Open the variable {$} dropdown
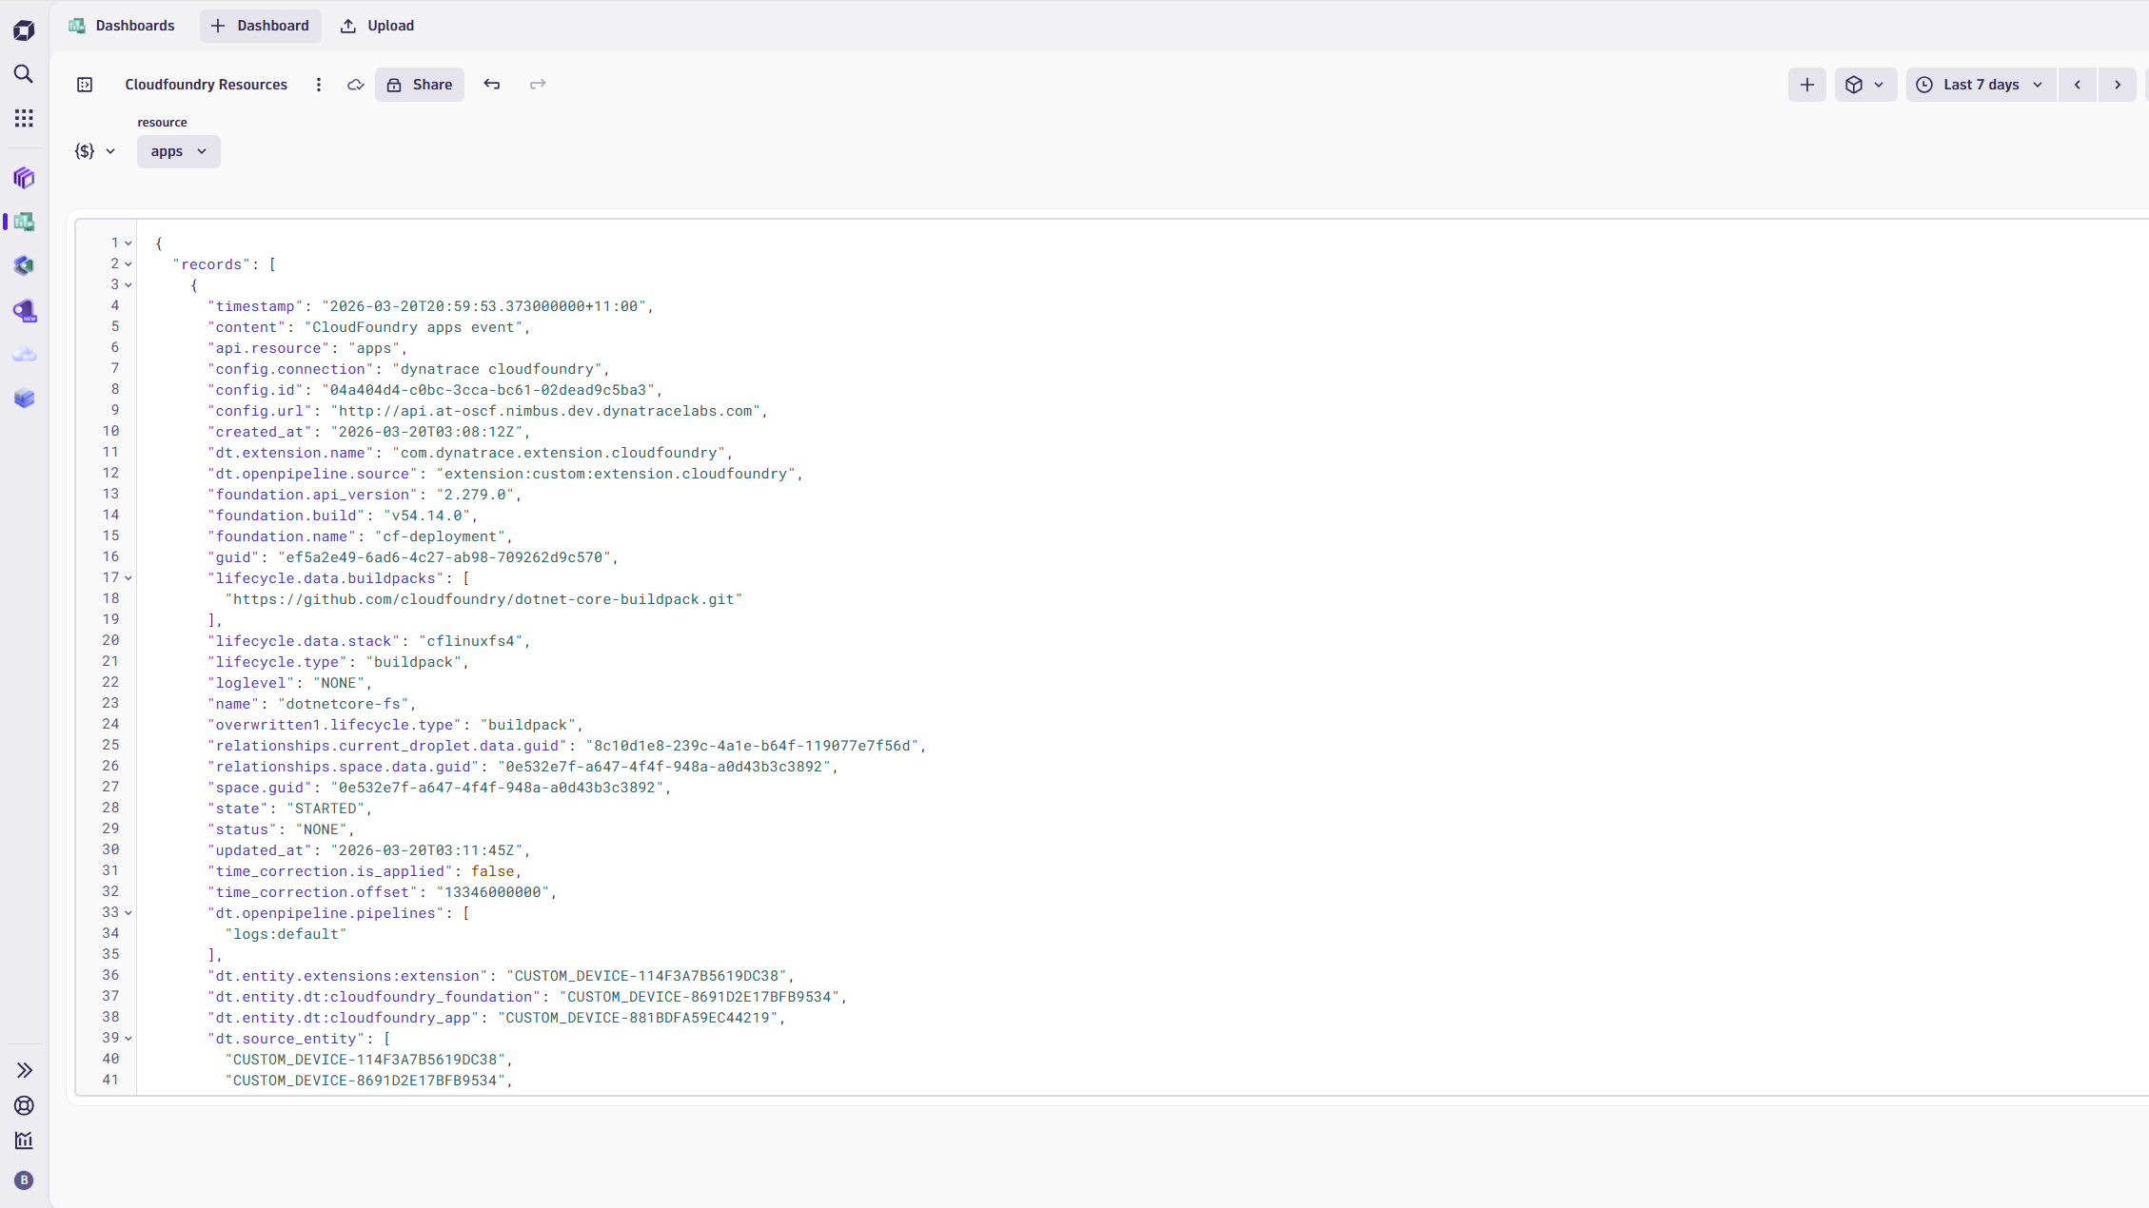The height and width of the screenshot is (1208, 2149). click(93, 150)
